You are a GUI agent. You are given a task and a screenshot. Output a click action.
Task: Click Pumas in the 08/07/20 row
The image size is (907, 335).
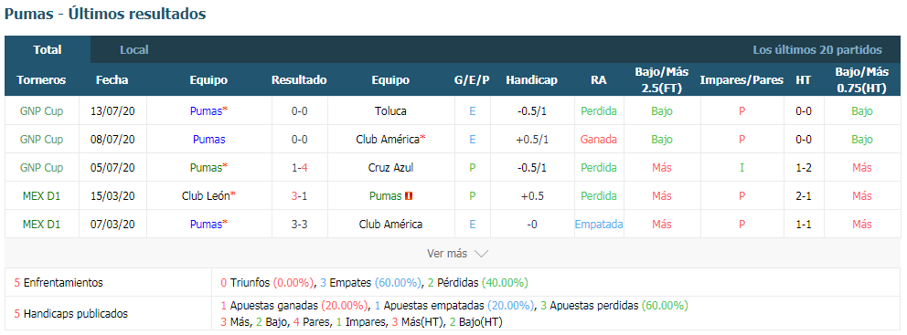208,139
